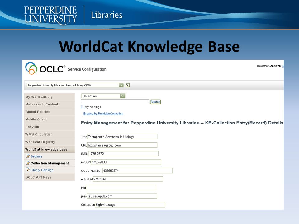
Task: Click the OCLC logo icon
Action: coord(31,68)
